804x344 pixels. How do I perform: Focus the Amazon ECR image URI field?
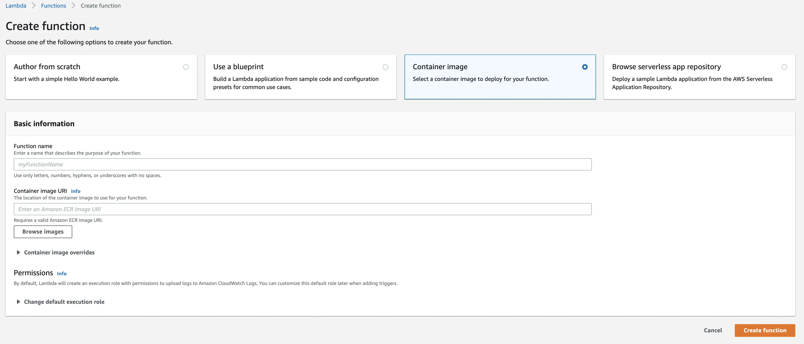302,209
